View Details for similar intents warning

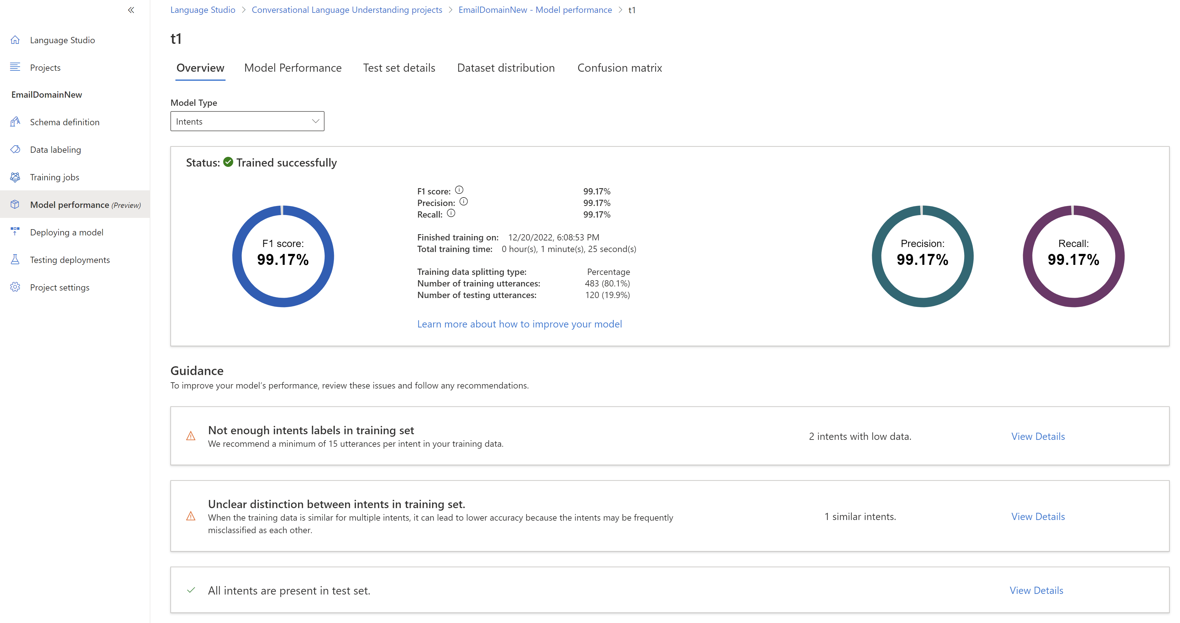point(1037,516)
